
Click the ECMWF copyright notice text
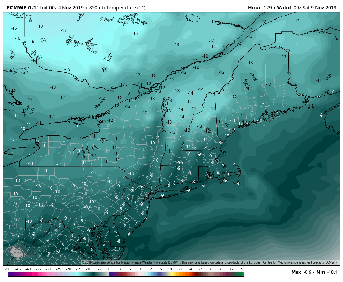209,262
